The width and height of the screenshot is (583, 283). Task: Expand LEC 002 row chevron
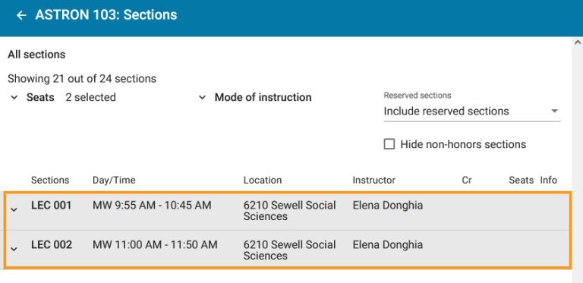(x=14, y=249)
